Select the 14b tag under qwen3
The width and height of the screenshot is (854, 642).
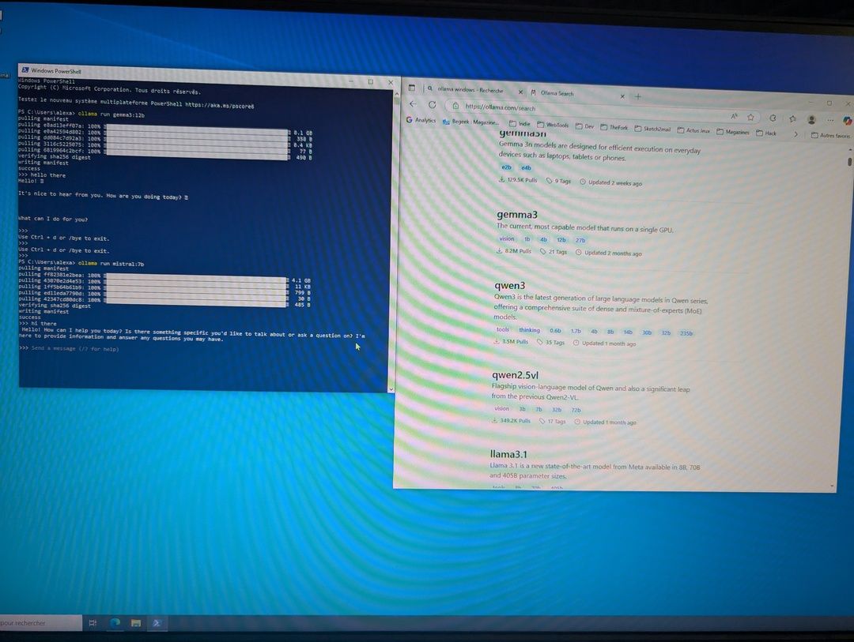click(628, 332)
